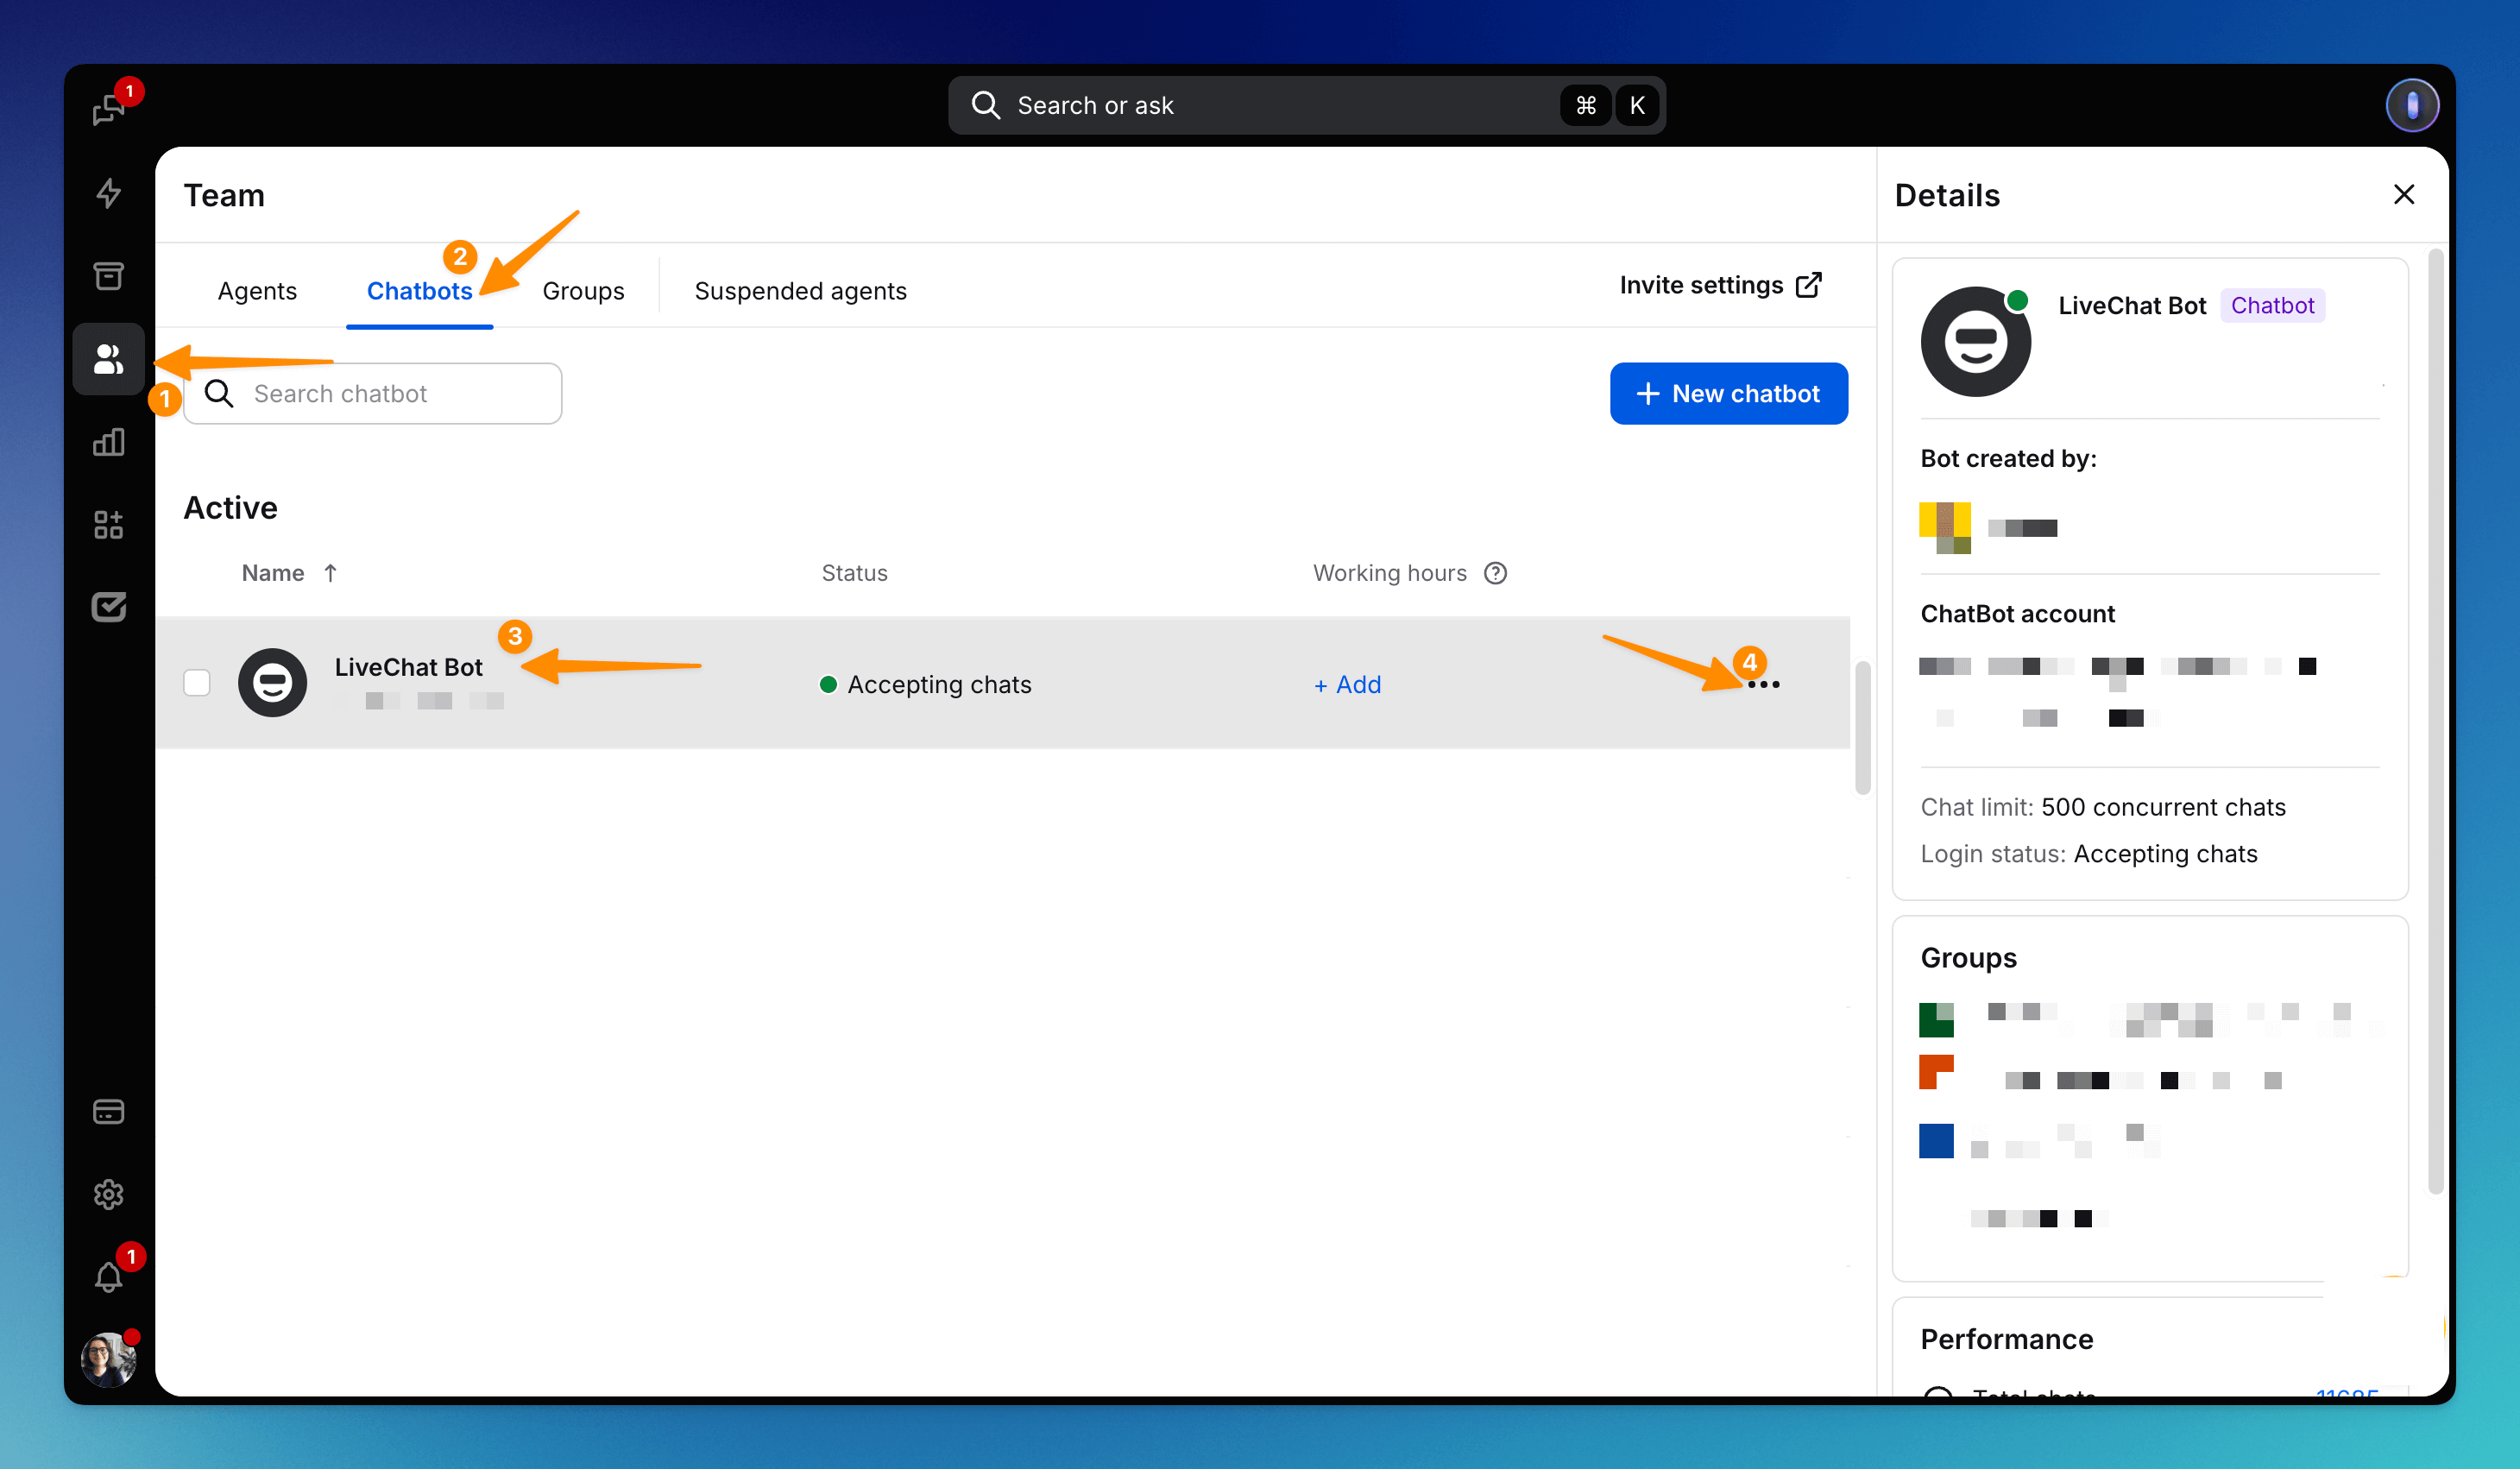Open the Chats icon in sidebar
Image resolution: width=2520 pixels, height=1469 pixels.
pyautogui.click(x=108, y=109)
